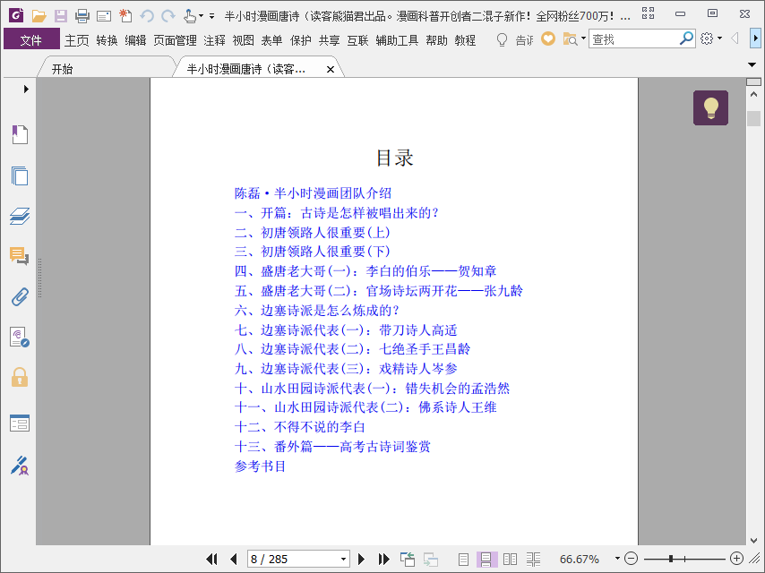Viewport: 765px width, 573px height.
Task: Click the magnifier search icon in the find box
Action: point(686,38)
